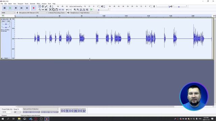Click the Copy icon in the edit toolbar
The width and height of the screenshot is (216, 121).
tap(53, 10)
